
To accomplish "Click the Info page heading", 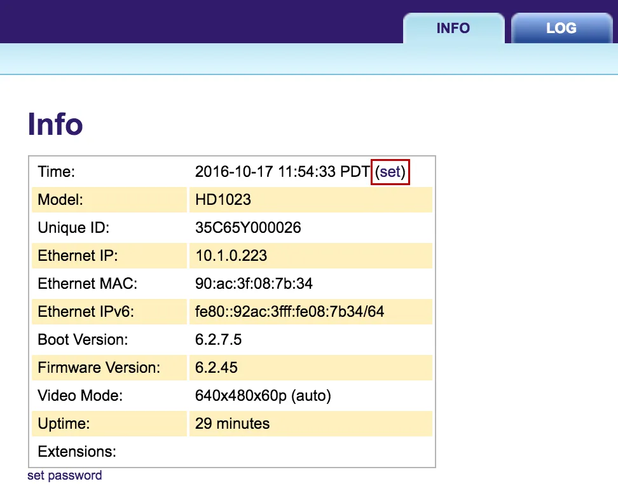I will click(55, 124).
